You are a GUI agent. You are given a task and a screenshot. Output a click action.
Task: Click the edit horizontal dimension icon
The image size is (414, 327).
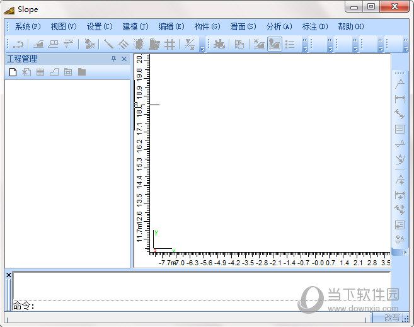point(400,195)
